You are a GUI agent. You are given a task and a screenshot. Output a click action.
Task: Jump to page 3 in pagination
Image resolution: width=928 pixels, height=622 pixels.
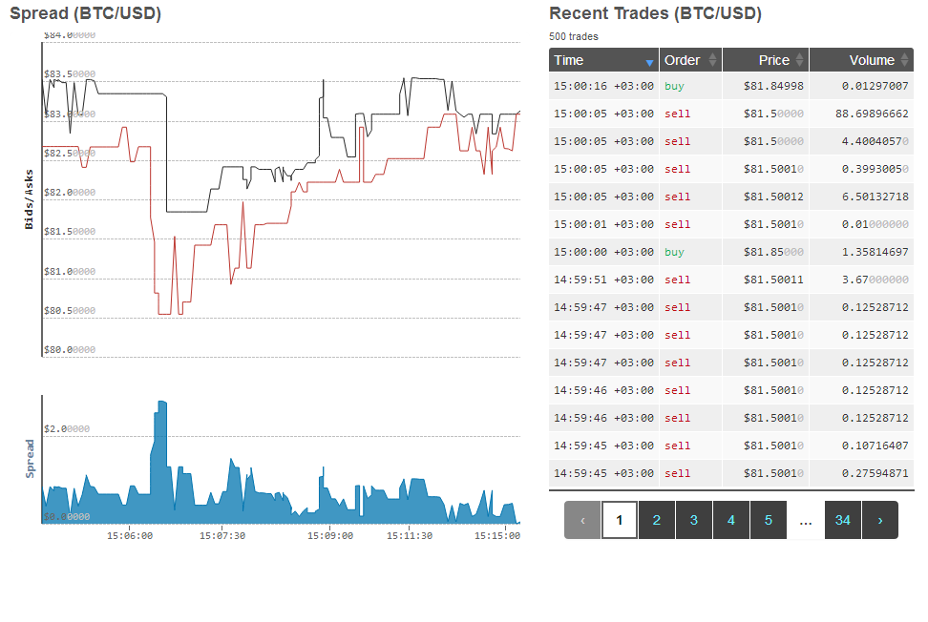694,520
